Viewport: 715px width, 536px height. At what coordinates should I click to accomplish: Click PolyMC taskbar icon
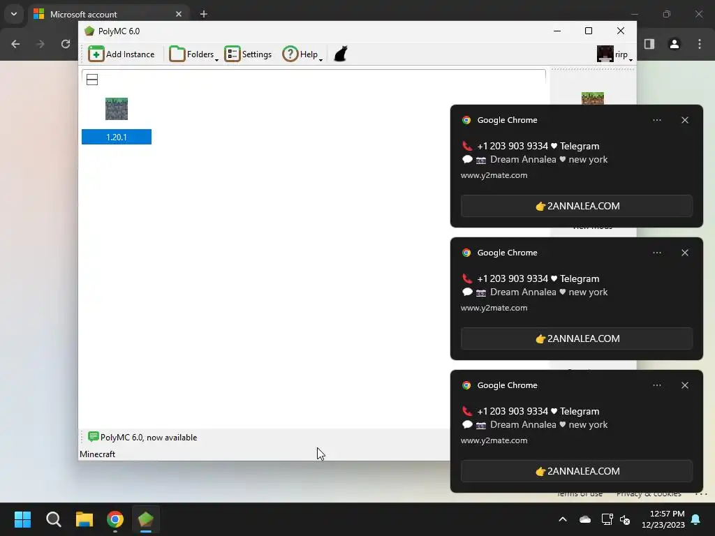pos(146,519)
